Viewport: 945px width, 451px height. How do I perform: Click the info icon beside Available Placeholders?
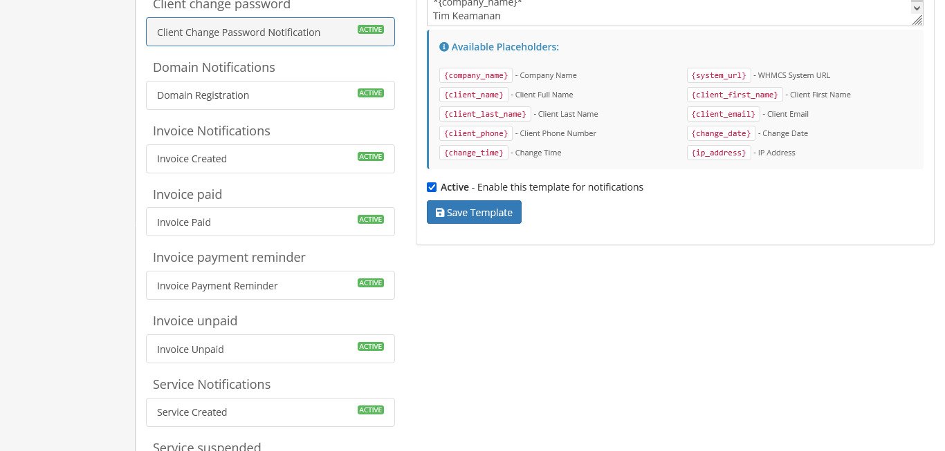point(444,47)
